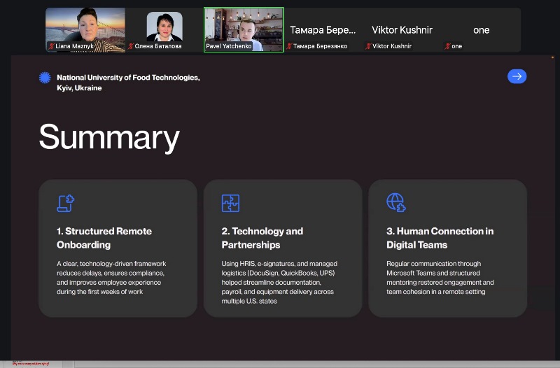
Task: Click Олена Баталова's muted microphone icon
Action: (x=131, y=46)
